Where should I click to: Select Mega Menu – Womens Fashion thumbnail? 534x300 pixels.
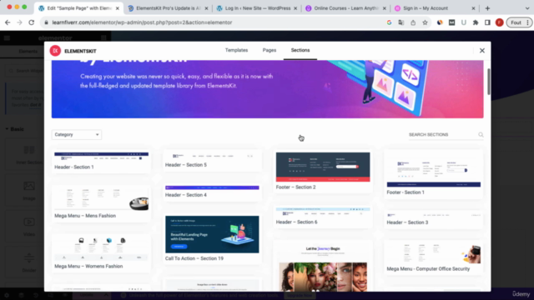(x=101, y=249)
